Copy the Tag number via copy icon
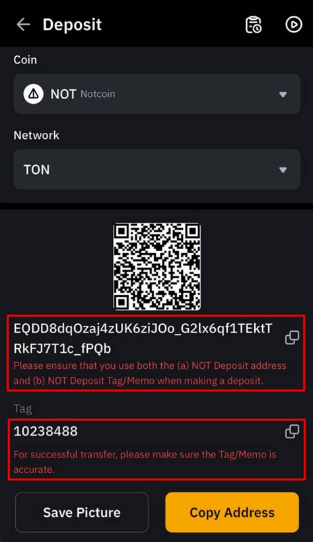This screenshot has width=313, height=542. 292,432
